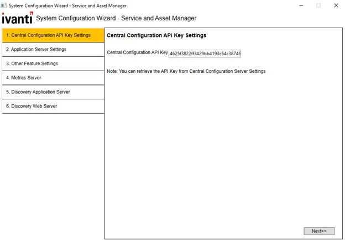The image size is (345, 240).
Task: Click the ivanti logo
Action: pos(17,18)
